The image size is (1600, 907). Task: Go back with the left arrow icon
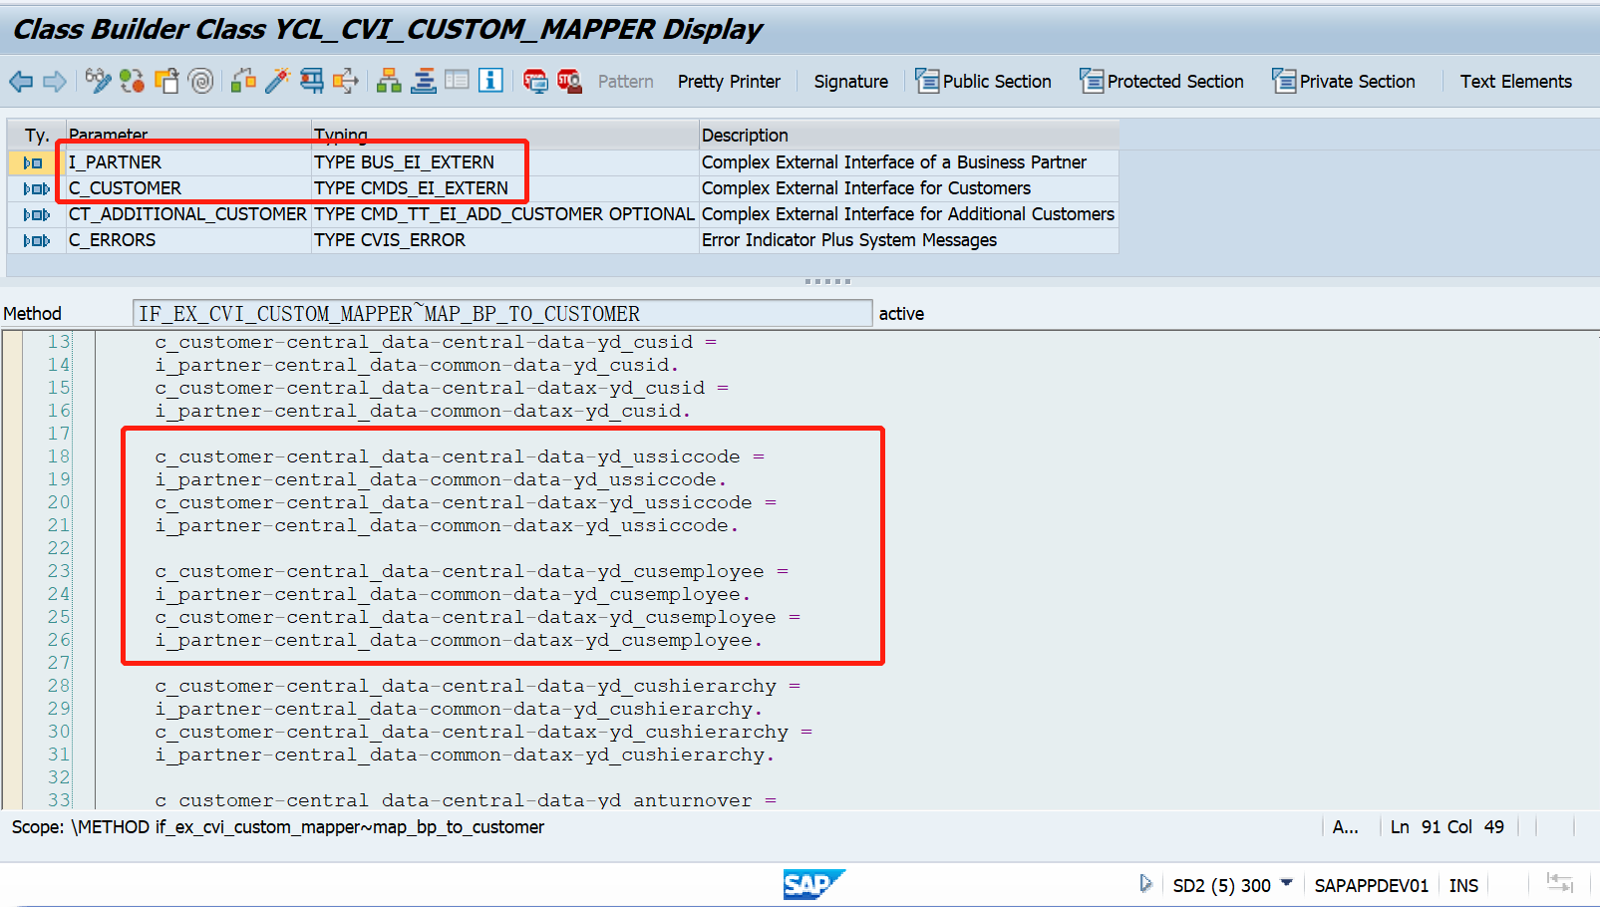[21, 82]
